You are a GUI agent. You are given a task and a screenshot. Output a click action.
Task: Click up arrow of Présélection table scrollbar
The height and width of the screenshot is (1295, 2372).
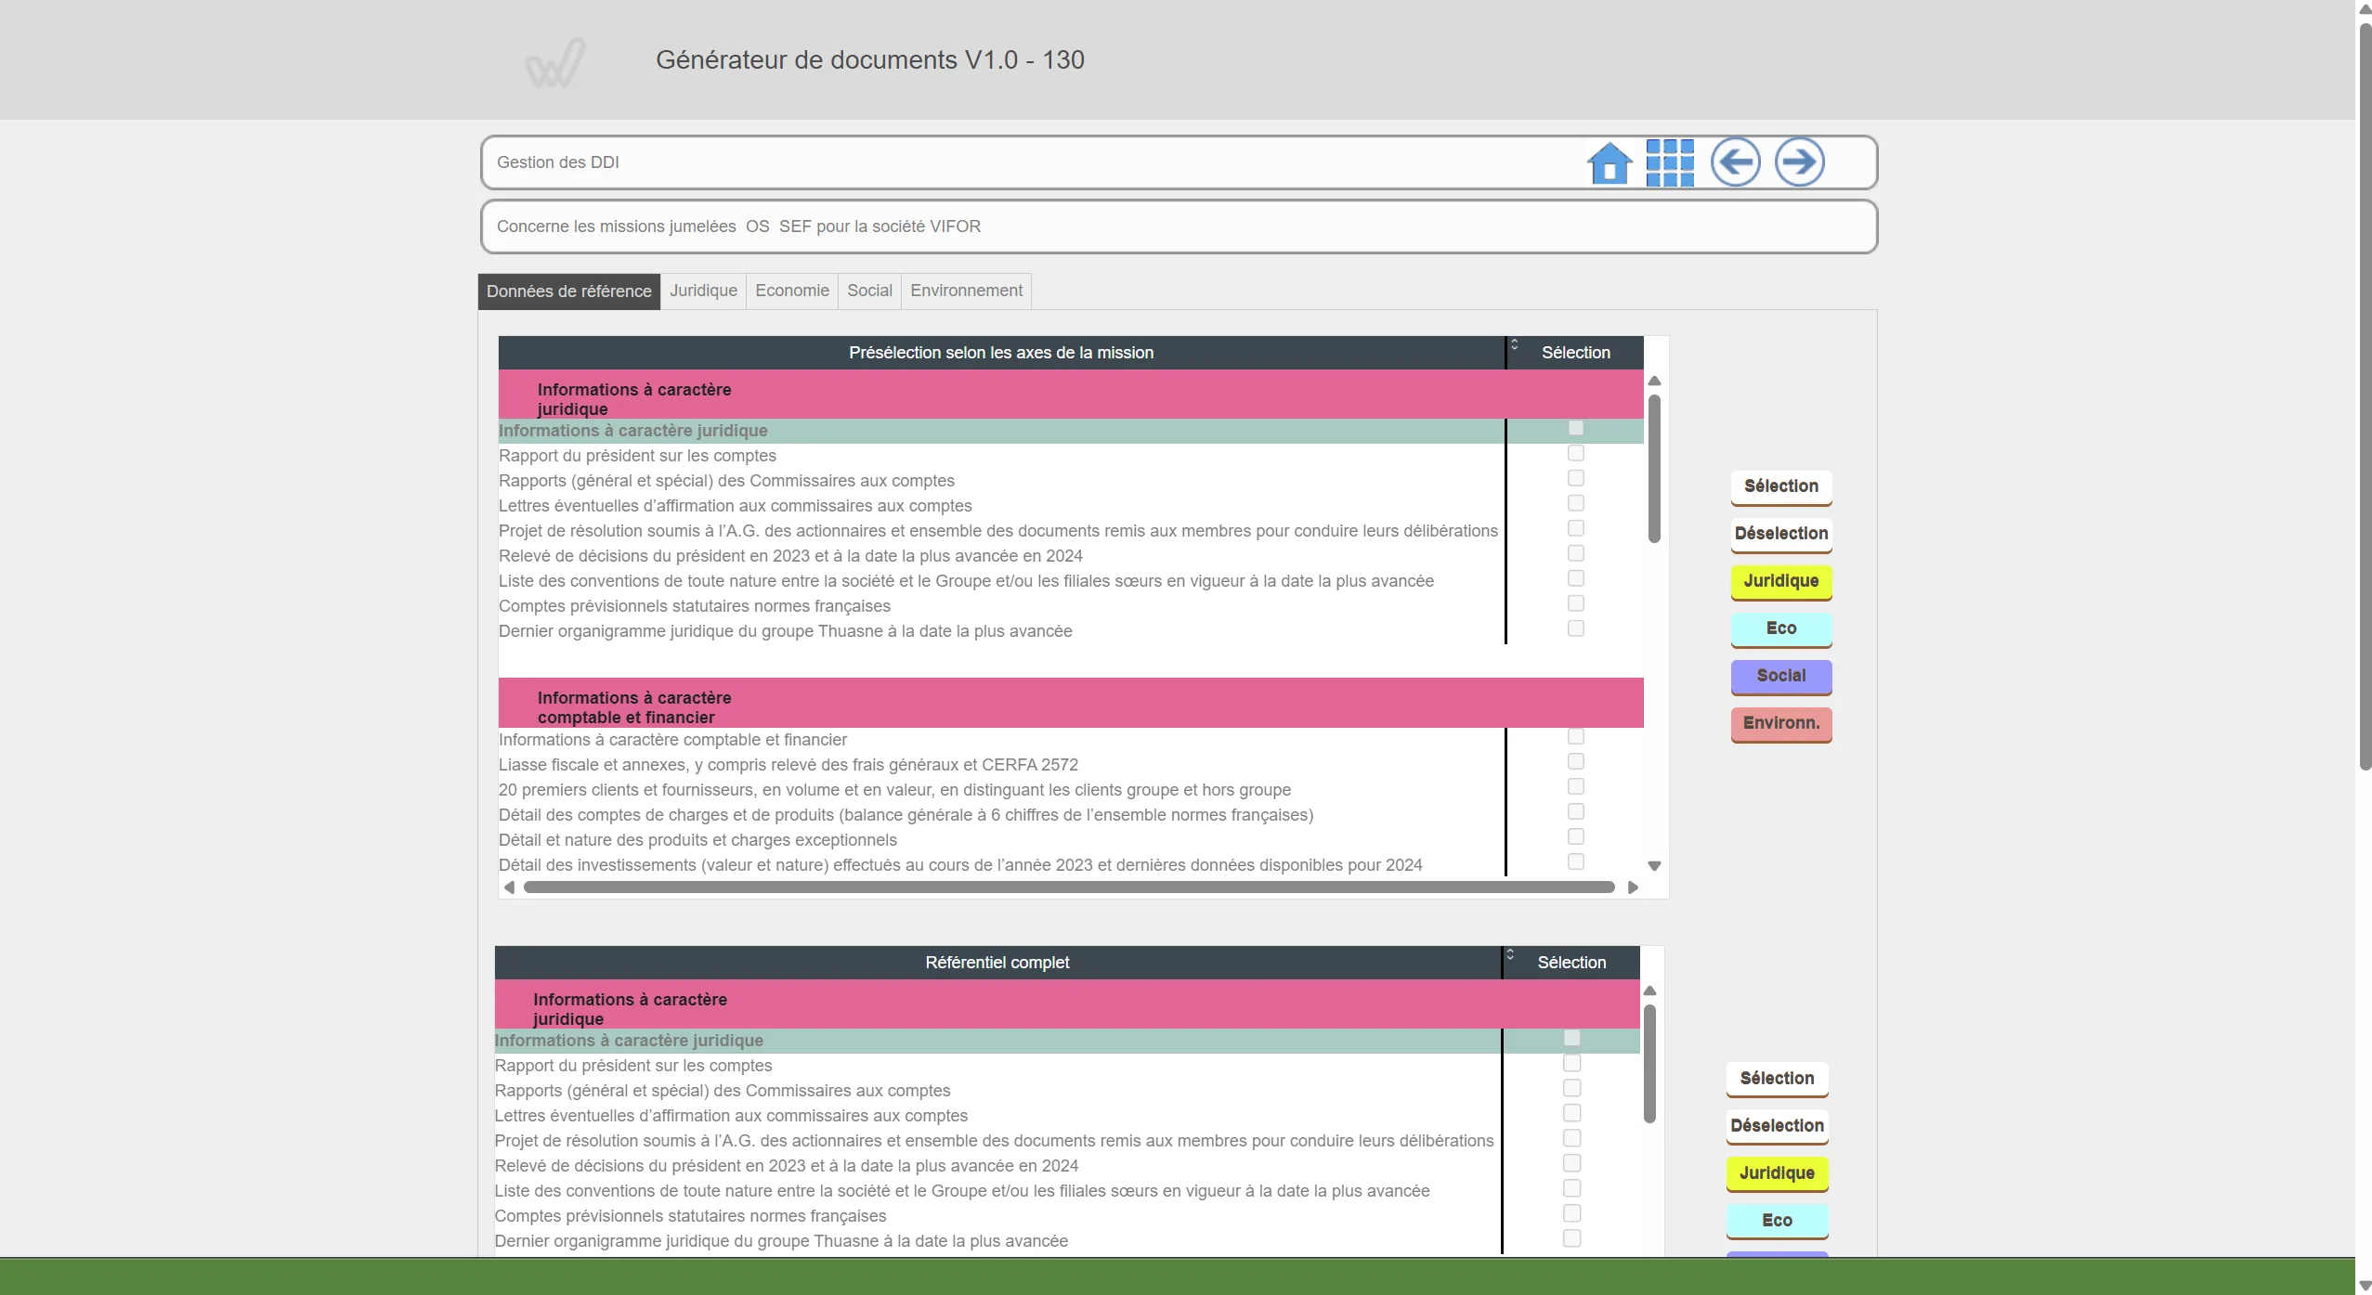[x=1654, y=382]
